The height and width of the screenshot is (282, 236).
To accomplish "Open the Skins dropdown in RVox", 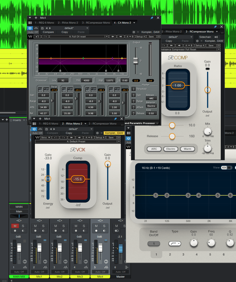I will coord(45,138).
